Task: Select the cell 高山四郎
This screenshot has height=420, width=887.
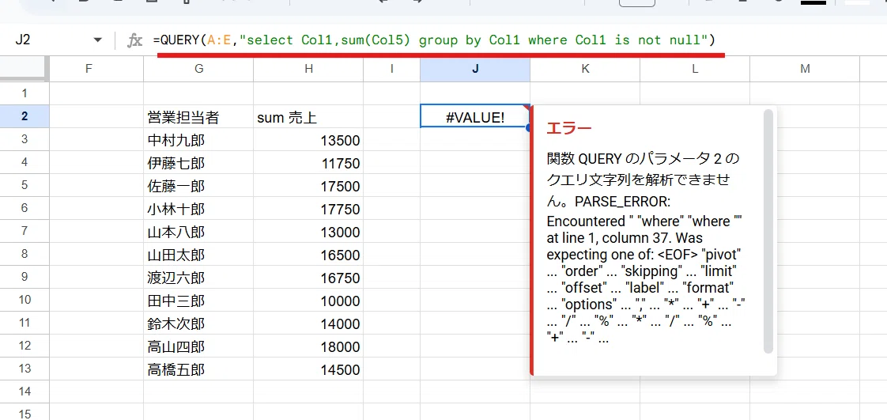Action: pyautogui.click(x=198, y=346)
